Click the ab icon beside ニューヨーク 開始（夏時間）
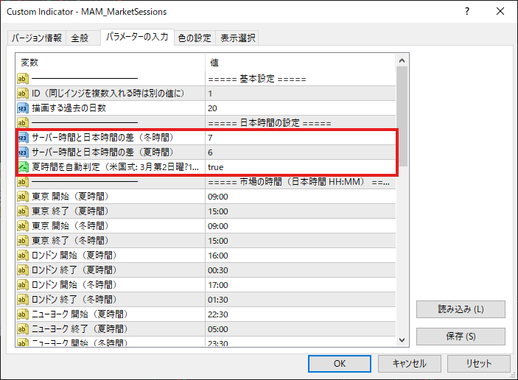Image resolution: width=518 pixels, height=380 pixels. point(22,314)
